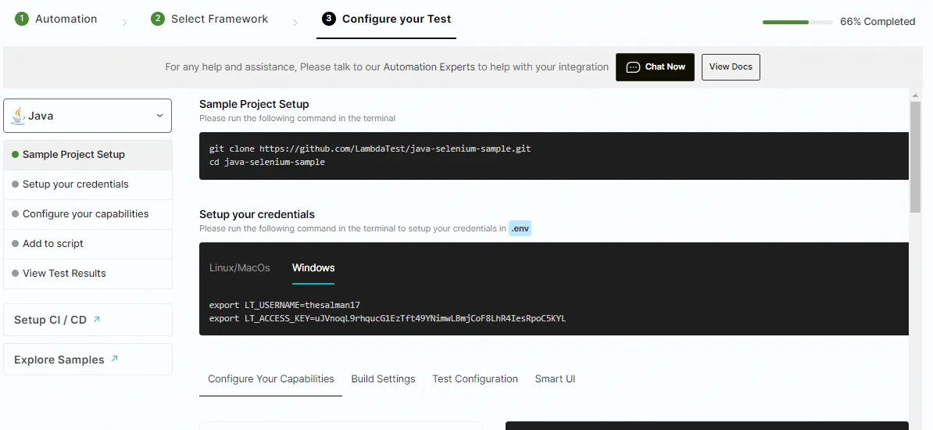Viewport: 933px width, 430px height.
Task: Click step 3 Configure your Test circle icon
Action: (x=328, y=19)
